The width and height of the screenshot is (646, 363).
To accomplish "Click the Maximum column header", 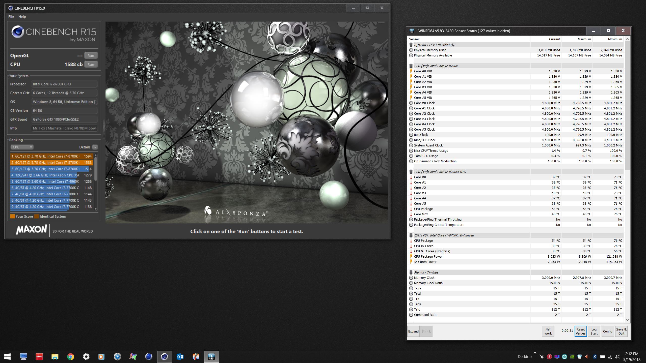I will [x=608, y=39].
